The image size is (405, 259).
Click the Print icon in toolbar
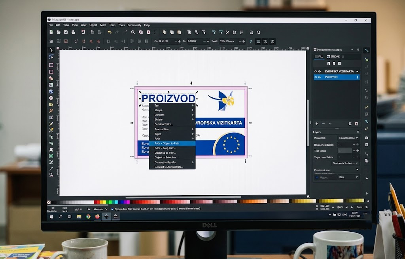(x=73, y=32)
